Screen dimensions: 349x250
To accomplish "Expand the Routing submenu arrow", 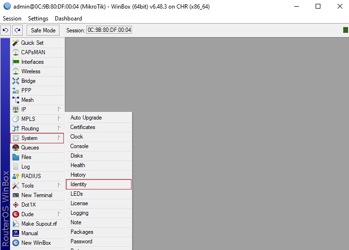I will tap(59, 128).
